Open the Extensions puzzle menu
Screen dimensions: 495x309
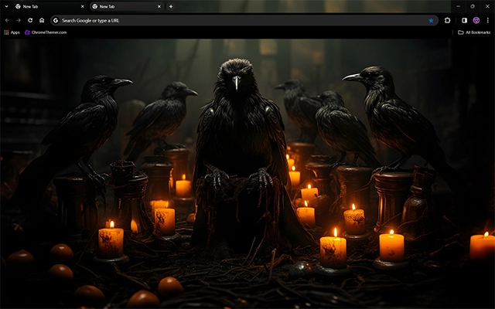[x=447, y=21]
